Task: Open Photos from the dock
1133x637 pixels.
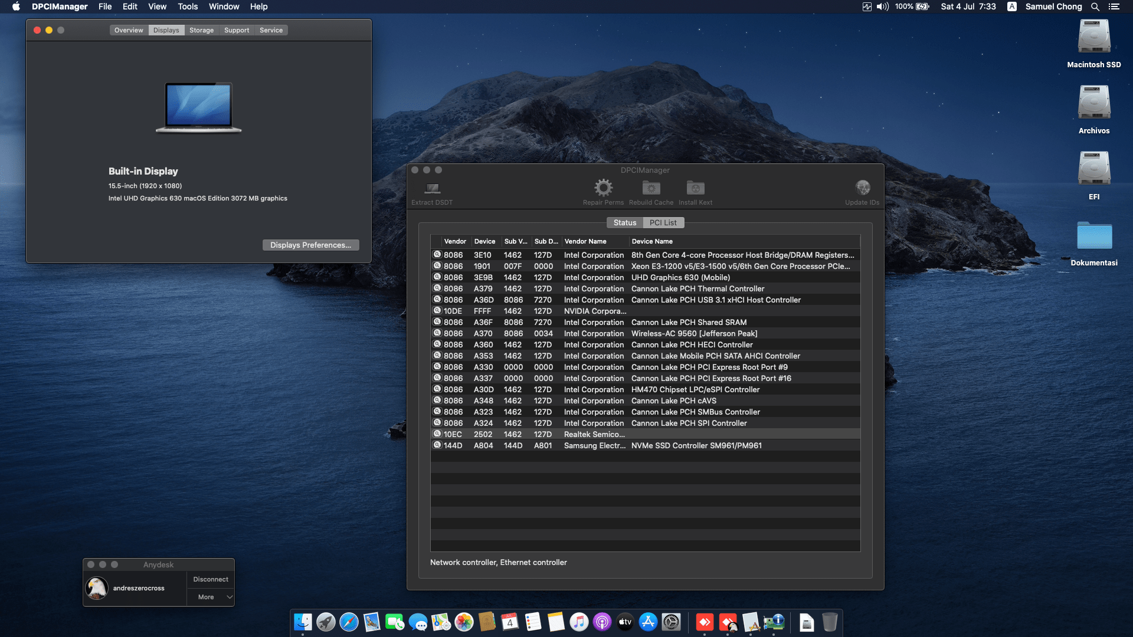Action: 464,622
